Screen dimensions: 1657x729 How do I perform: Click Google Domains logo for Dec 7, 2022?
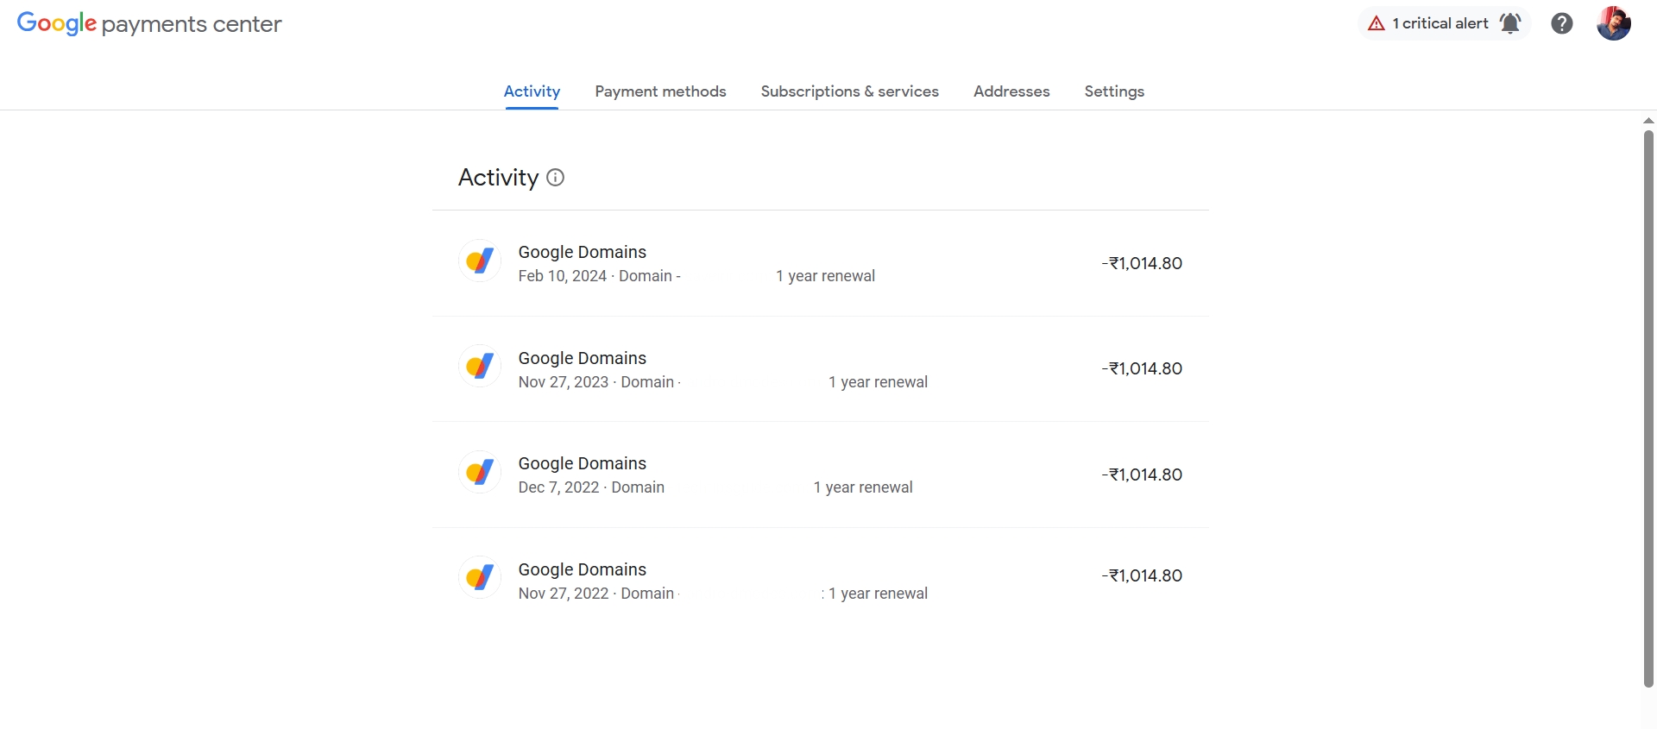click(480, 472)
